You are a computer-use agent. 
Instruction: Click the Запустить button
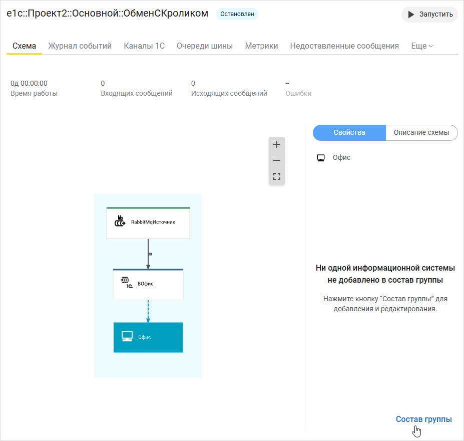(x=429, y=14)
